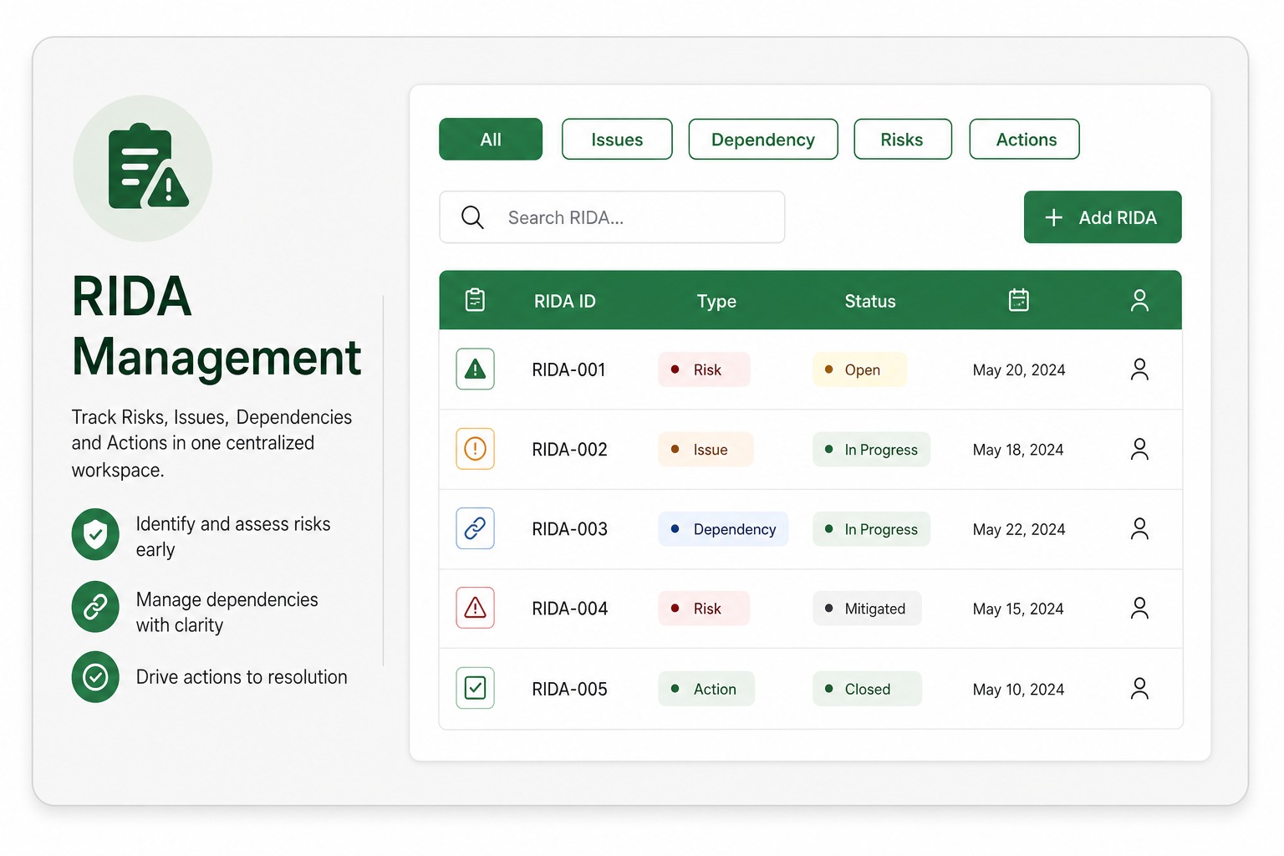Click the Add RIDA button
This screenshot has width=1284, height=856.
(x=1103, y=217)
